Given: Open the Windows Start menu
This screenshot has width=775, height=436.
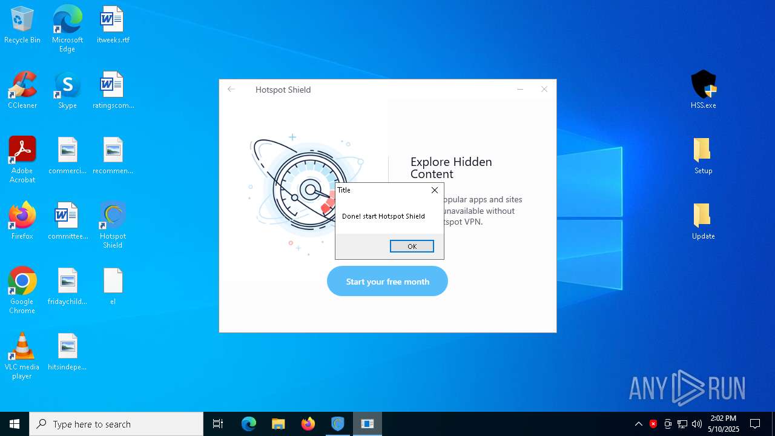Looking at the screenshot, I should (15, 424).
